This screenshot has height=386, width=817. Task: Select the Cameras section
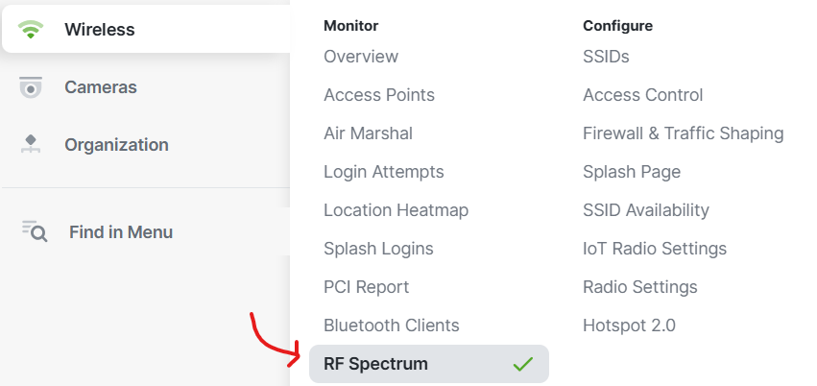coord(101,87)
